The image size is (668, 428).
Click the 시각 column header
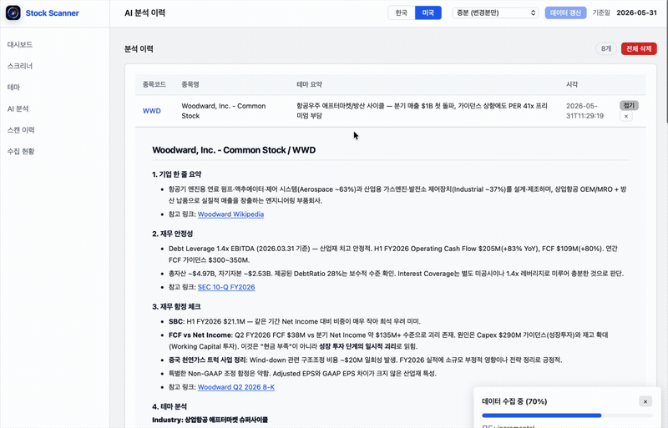tap(572, 84)
